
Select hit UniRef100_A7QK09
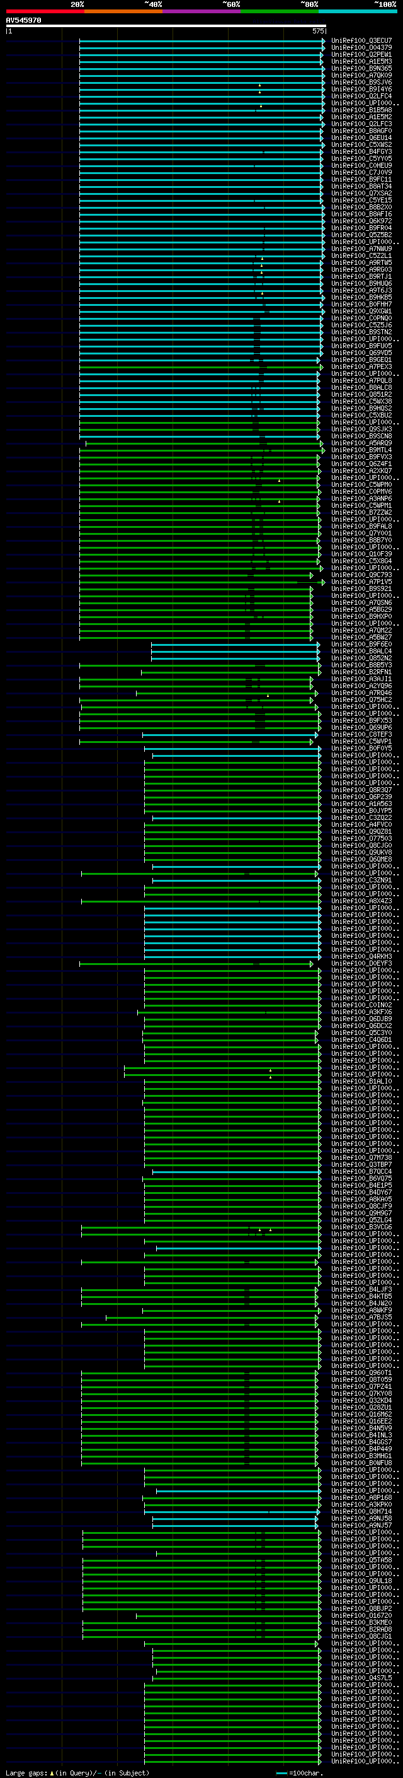point(361,75)
